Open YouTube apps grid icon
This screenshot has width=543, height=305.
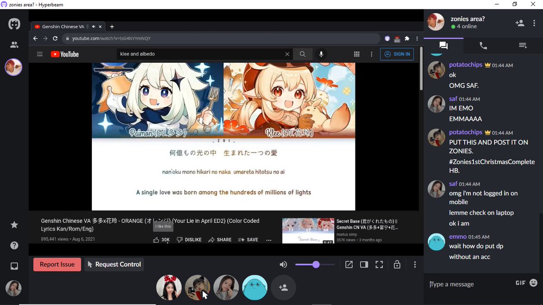(357, 54)
